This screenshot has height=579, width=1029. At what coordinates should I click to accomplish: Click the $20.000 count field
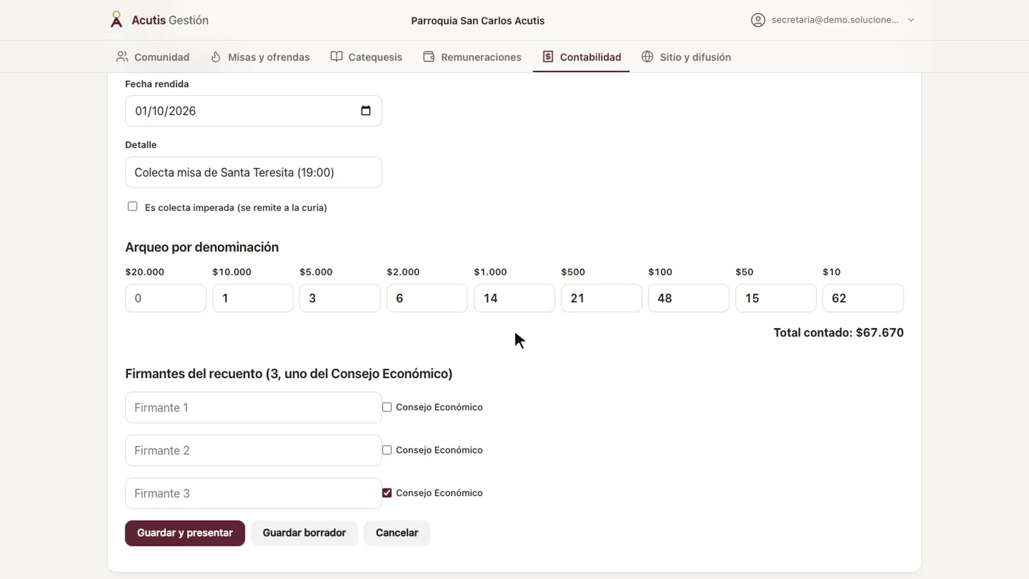click(166, 298)
